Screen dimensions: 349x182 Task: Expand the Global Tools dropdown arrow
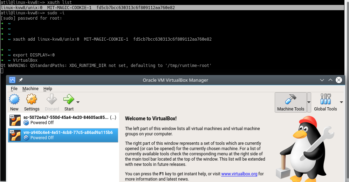(341, 102)
